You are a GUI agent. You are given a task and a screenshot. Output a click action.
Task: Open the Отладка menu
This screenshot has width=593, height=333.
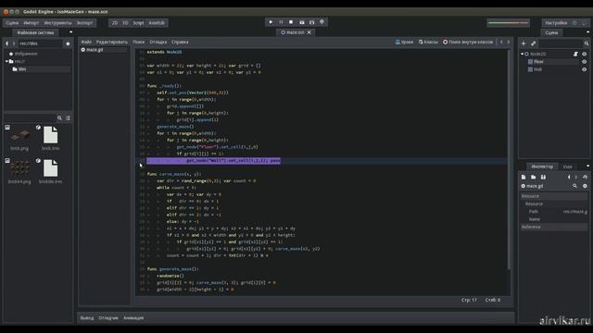[158, 42]
